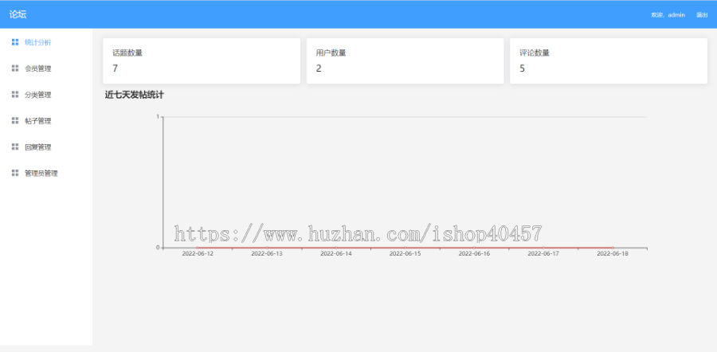Click the chart data point for 2022-06-12
The height and width of the screenshot is (352, 717).
198,248
